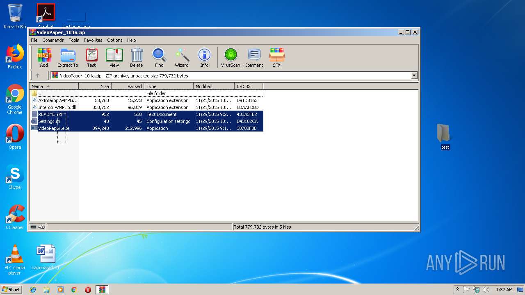Select nationalyol.rtf desktop file
The image size is (525, 295).
(x=46, y=257)
